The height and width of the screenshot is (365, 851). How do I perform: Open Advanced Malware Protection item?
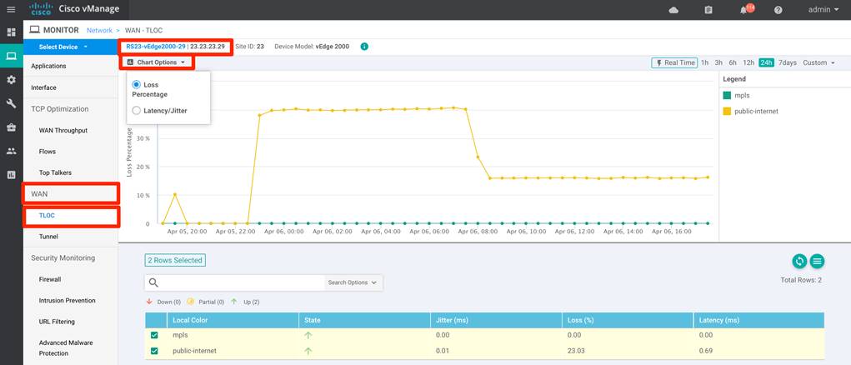click(x=66, y=348)
